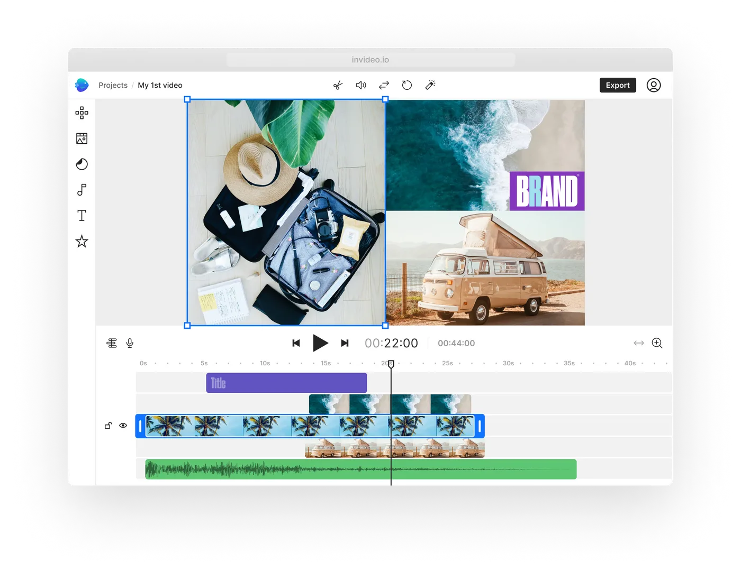Viewport: 741px width, 574px height.
Task: Open the Media library in the sidebar
Action: [x=82, y=138]
